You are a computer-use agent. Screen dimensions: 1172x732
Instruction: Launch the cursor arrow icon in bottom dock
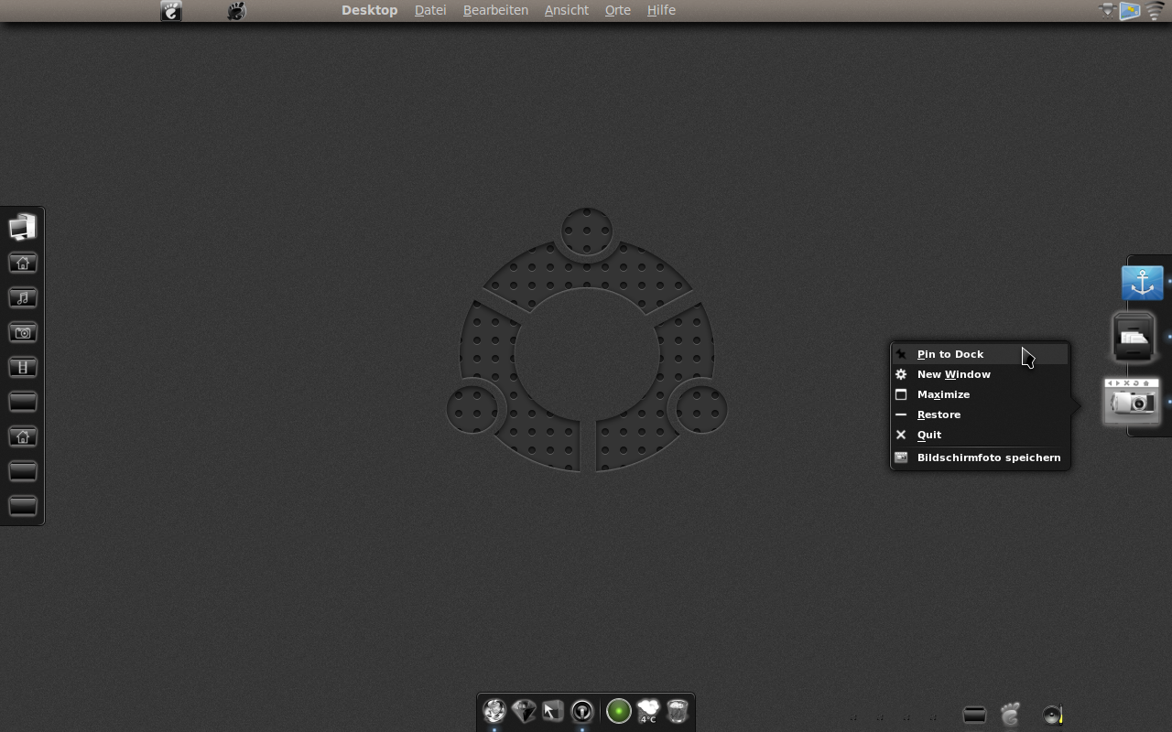pyautogui.click(x=553, y=711)
